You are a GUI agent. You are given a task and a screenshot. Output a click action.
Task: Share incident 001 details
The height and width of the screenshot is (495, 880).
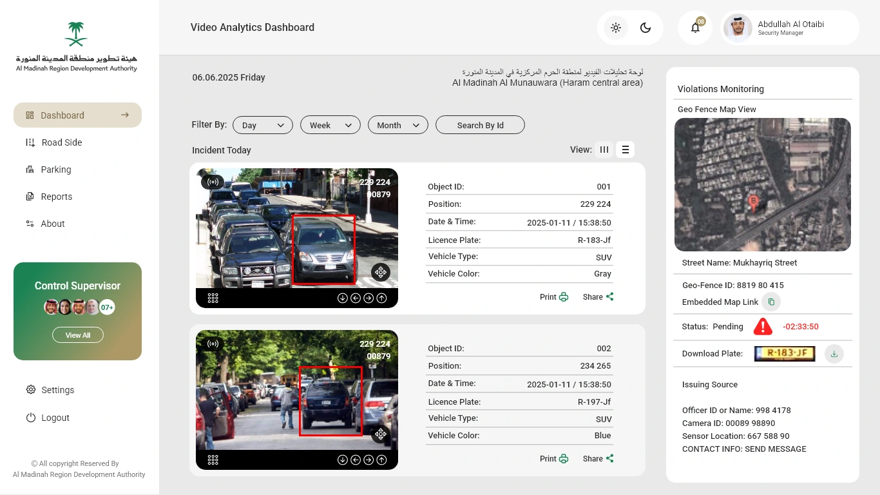(598, 297)
